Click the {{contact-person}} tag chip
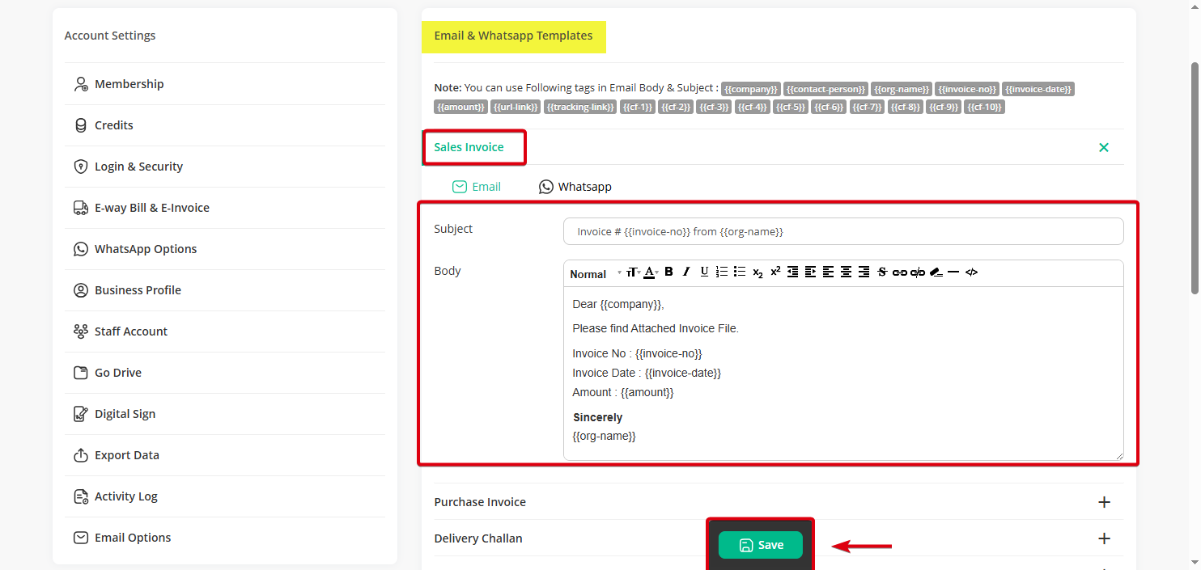The width and height of the screenshot is (1201, 570). 825,89
